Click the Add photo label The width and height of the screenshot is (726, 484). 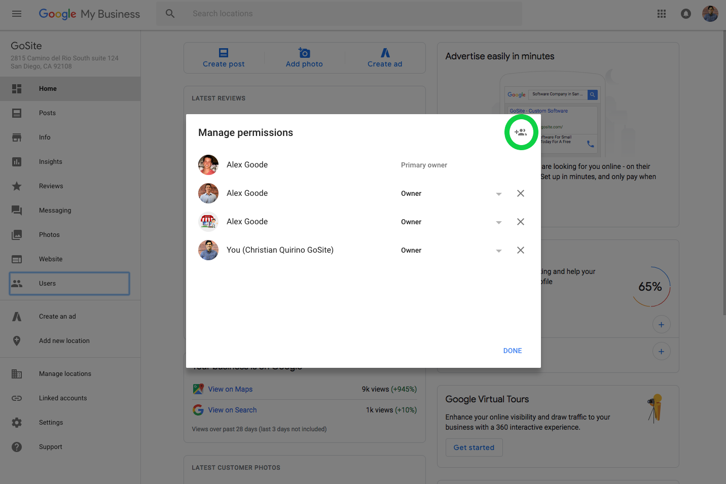pos(304,64)
